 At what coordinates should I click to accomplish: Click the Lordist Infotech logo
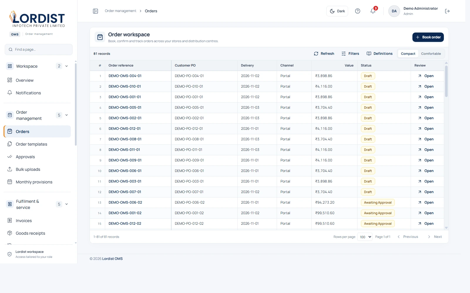click(37, 19)
